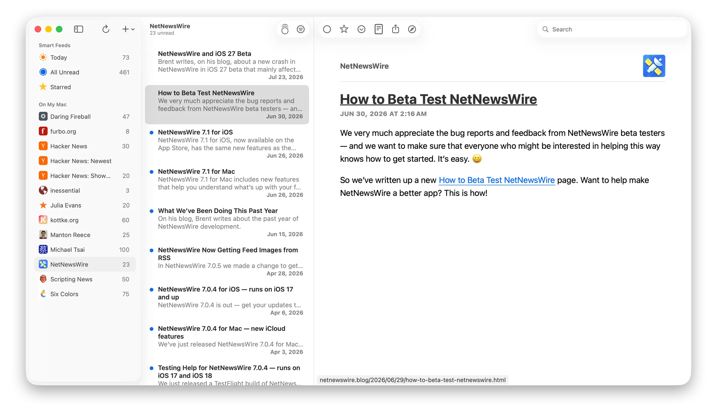
Task: Focus the Search field
Action: tap(612, 29)
